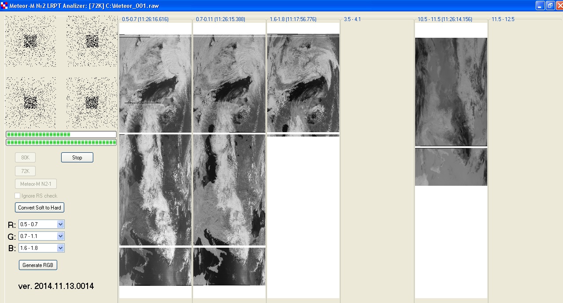Click the lower full progress bar

pos(61,142)
